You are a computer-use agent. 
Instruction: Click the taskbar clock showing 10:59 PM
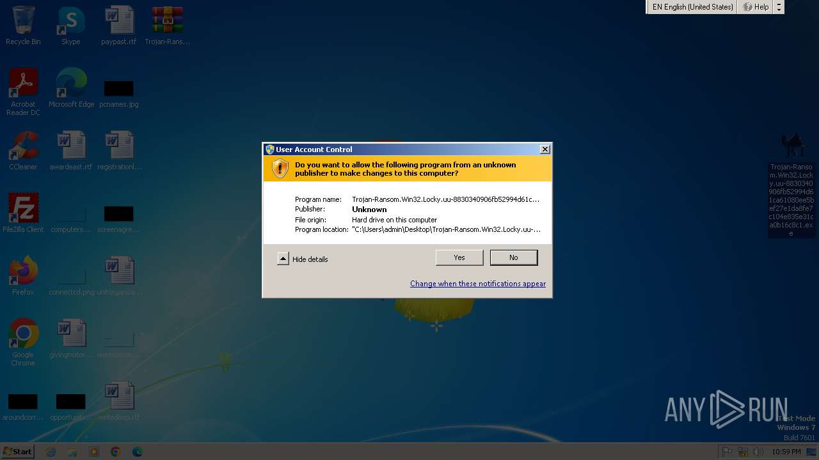point(786,452)
